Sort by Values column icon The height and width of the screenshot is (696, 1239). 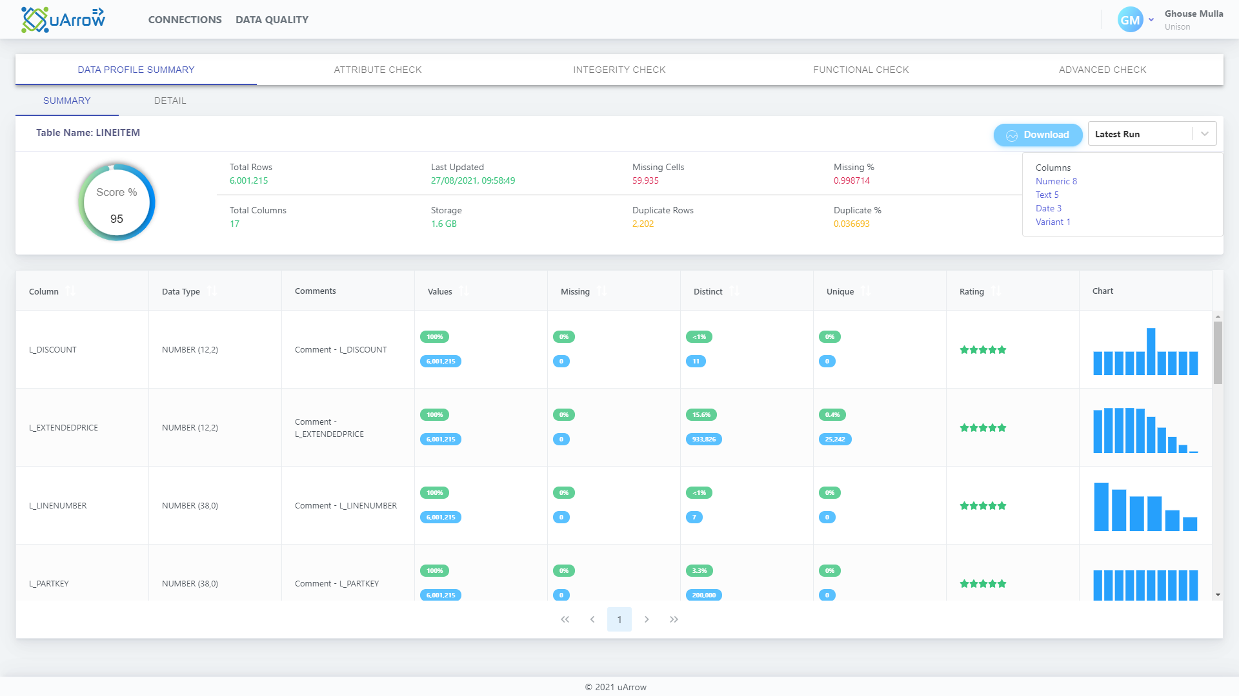pos(464,291)
